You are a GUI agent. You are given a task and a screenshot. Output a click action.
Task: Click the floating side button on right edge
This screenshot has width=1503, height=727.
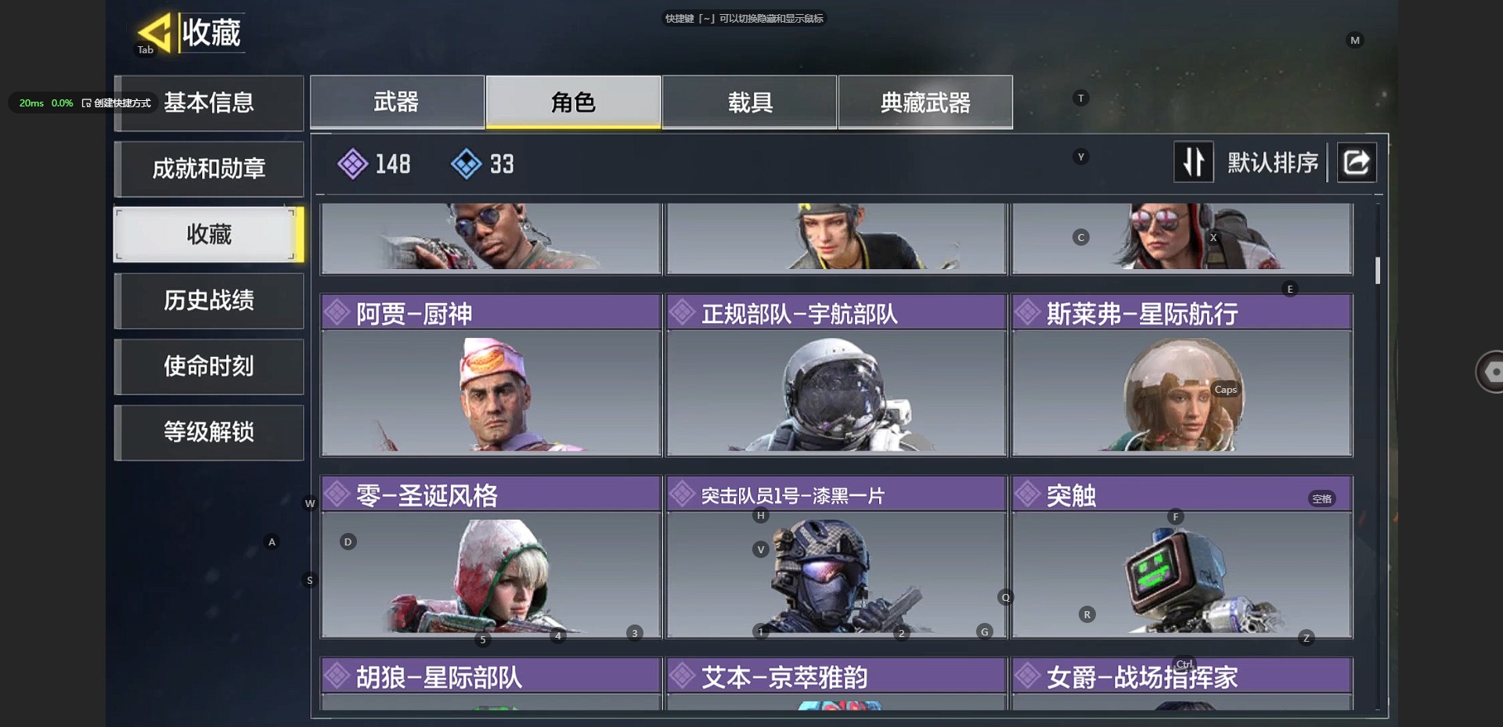tap(1490, 372)
